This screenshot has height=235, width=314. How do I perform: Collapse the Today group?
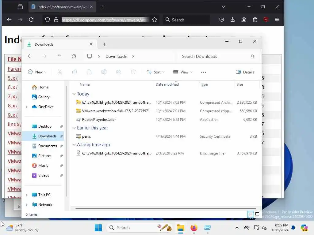click(x=74, y=94)
